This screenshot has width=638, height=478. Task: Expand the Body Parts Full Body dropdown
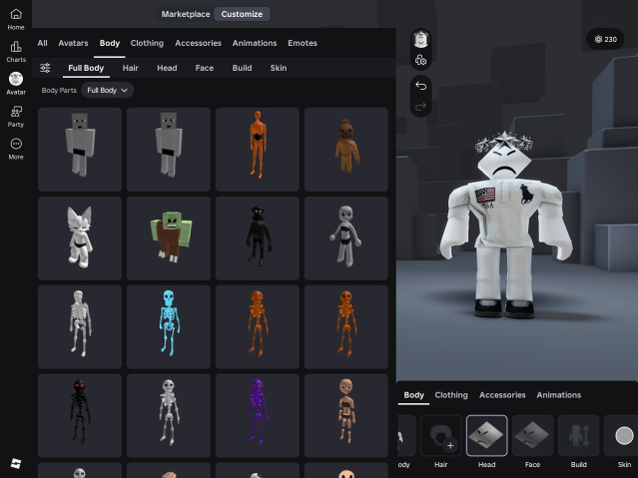click(x=108, y=90)
